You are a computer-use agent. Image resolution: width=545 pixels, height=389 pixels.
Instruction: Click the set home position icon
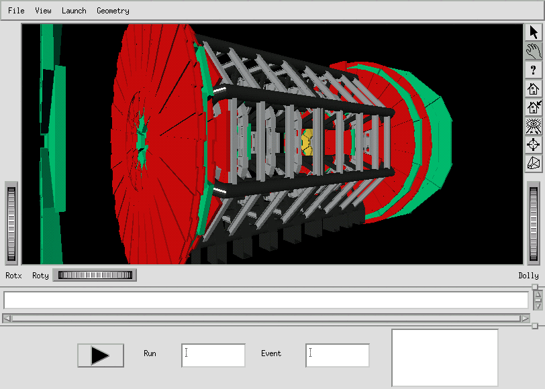534,107
